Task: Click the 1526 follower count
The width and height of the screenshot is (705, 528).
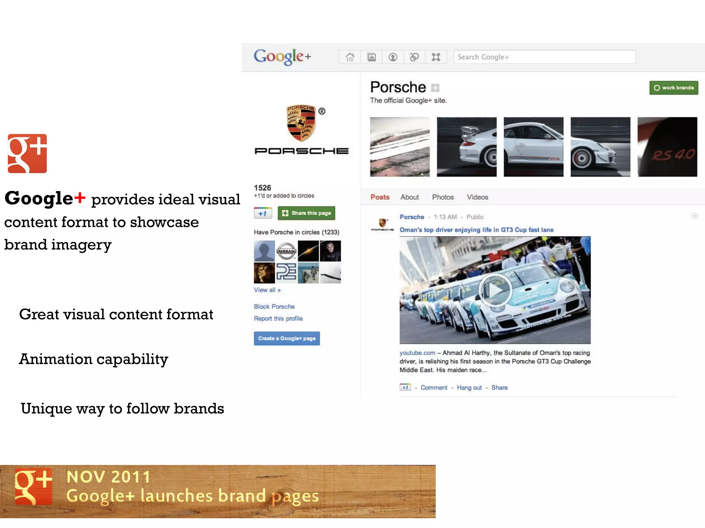Action: (x=262, y=188)
